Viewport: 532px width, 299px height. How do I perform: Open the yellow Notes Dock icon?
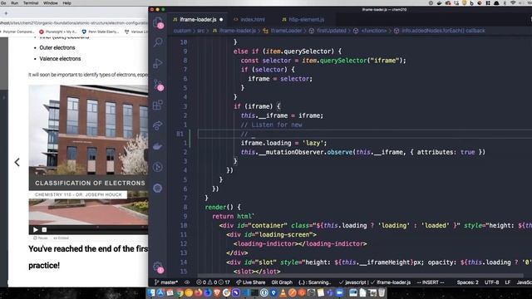tap(321, 292)
